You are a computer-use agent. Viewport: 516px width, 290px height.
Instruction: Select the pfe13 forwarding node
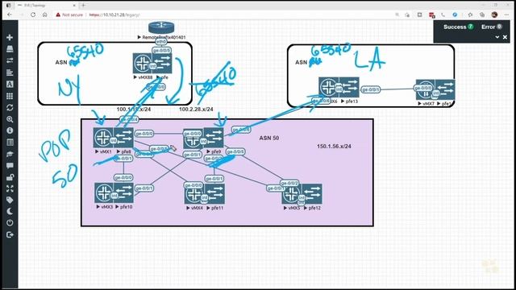coord(349,87)
